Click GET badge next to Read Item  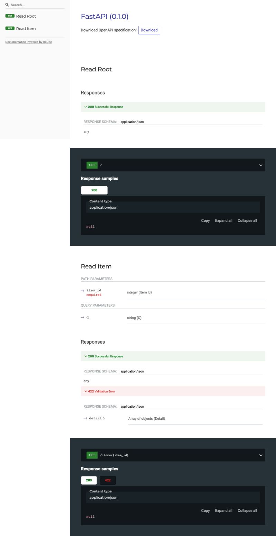click(x=10, y=28)
